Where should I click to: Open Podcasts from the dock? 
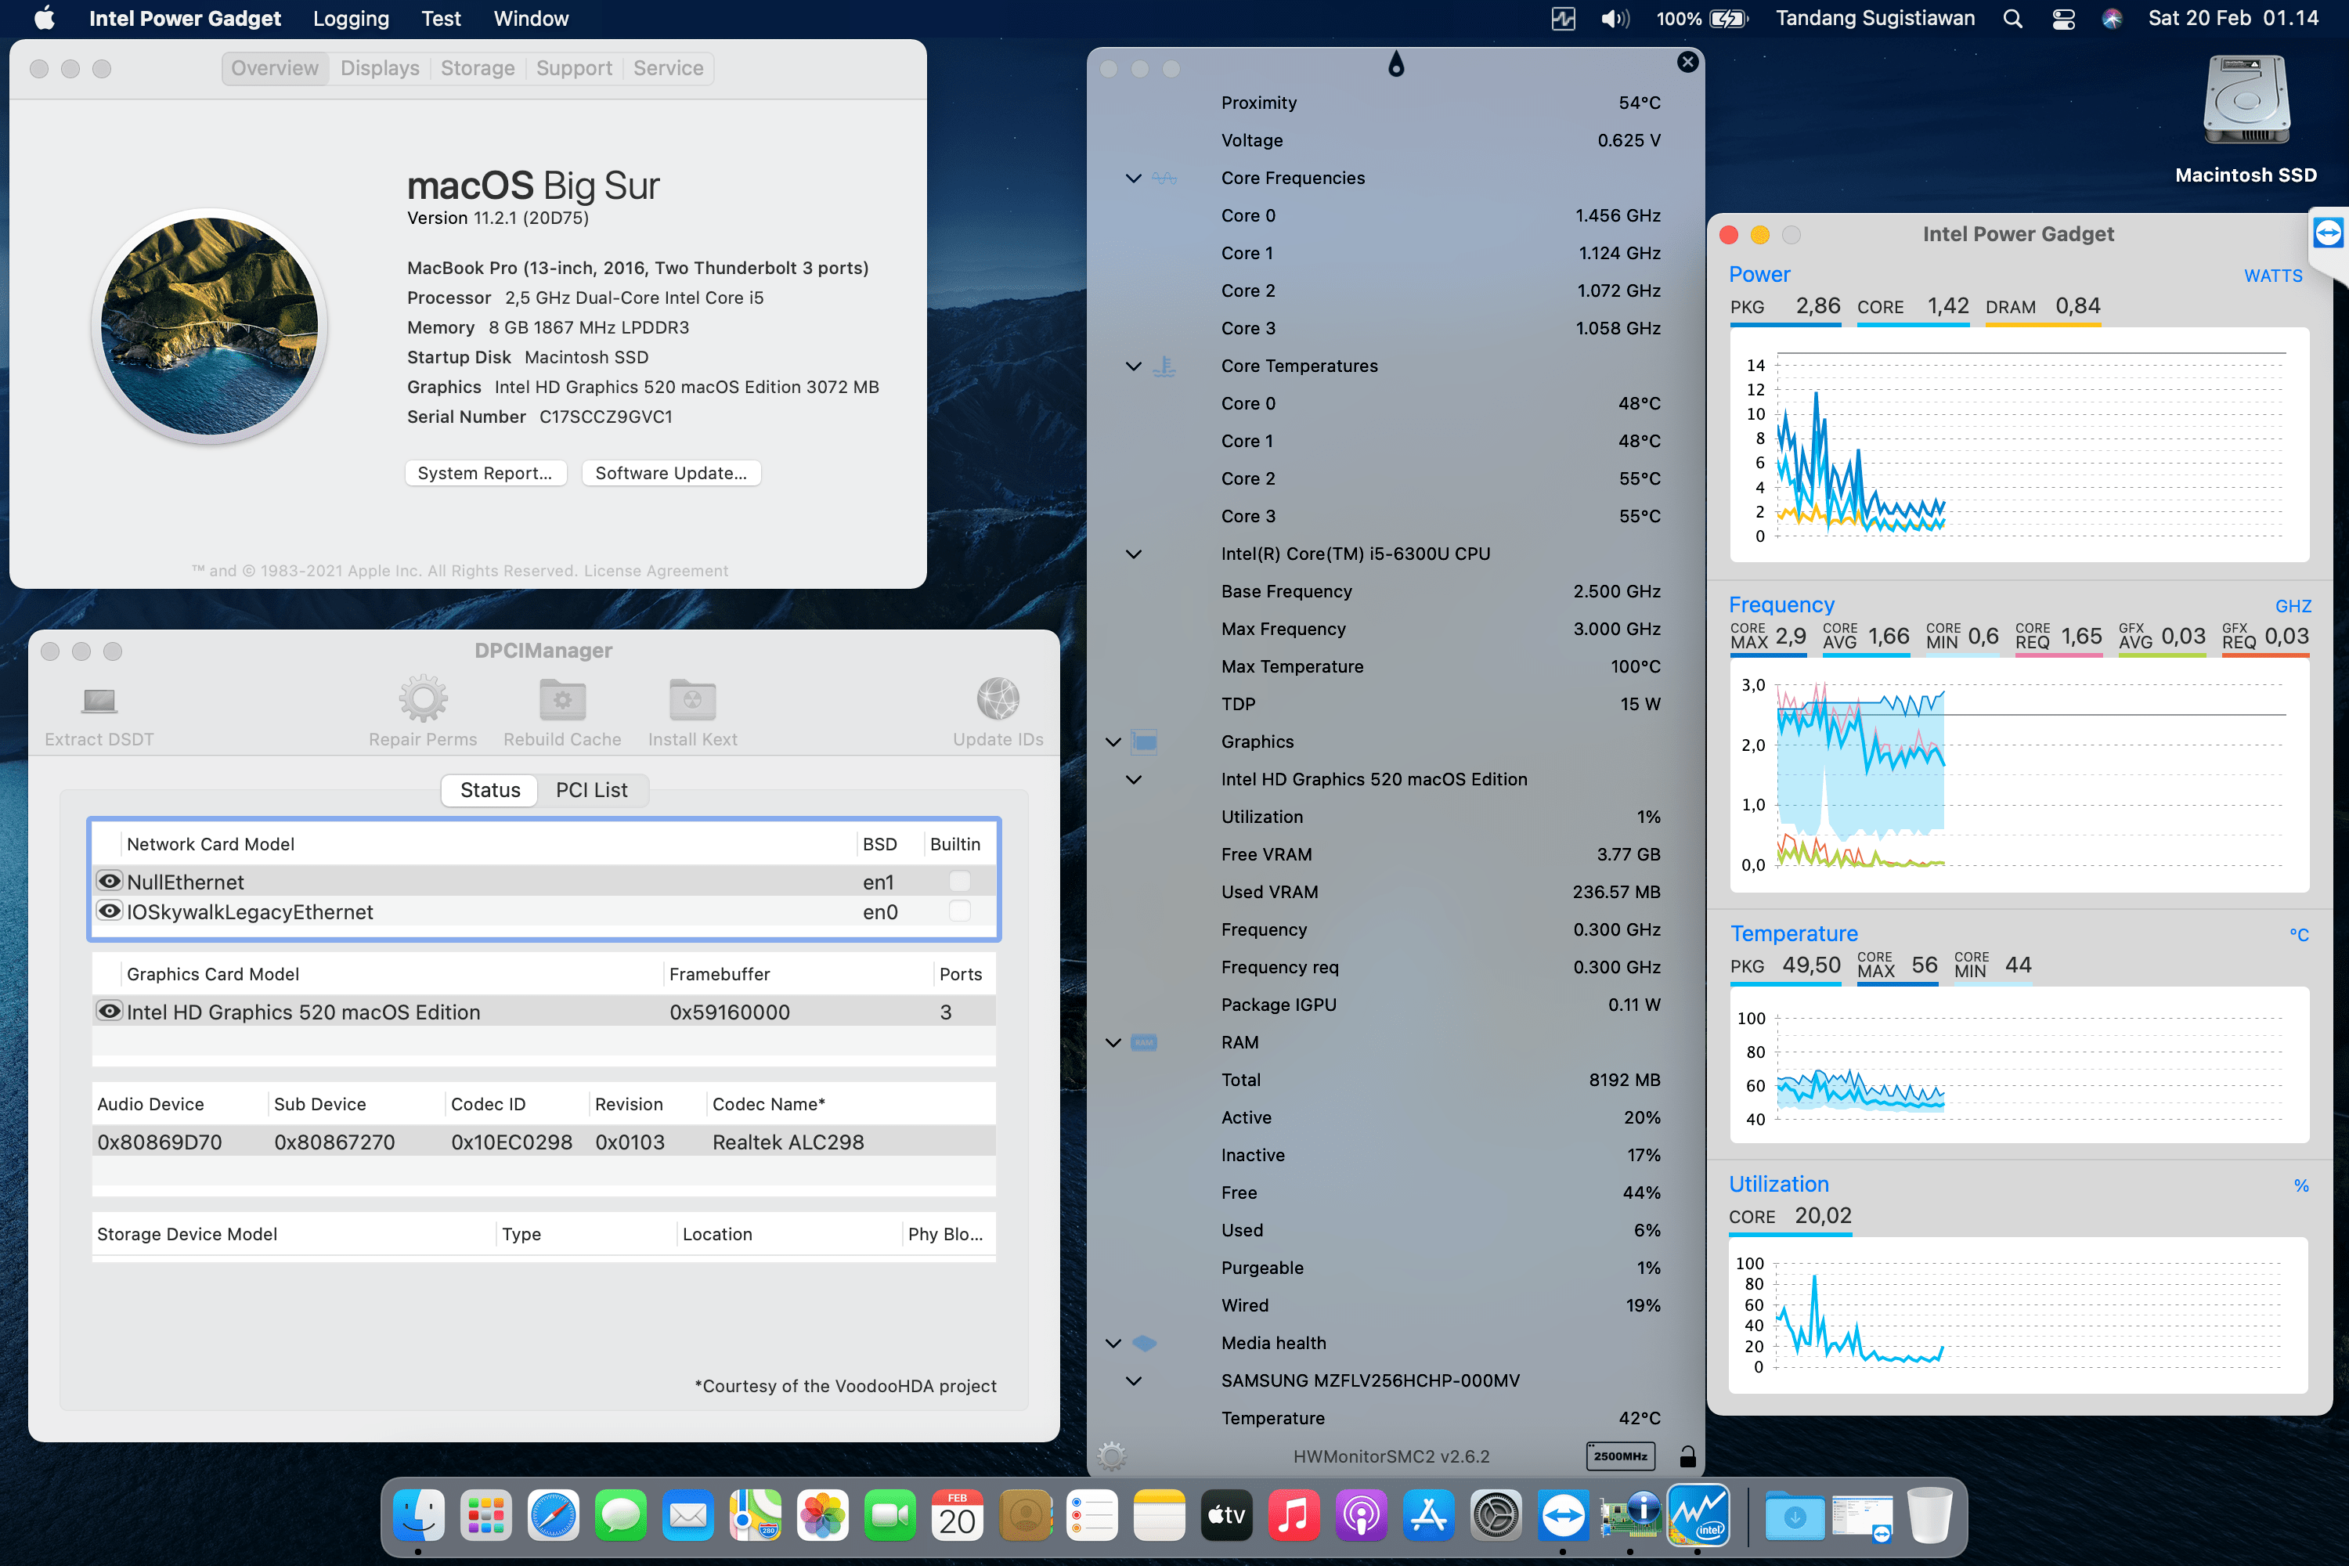click(1362, 1516)
